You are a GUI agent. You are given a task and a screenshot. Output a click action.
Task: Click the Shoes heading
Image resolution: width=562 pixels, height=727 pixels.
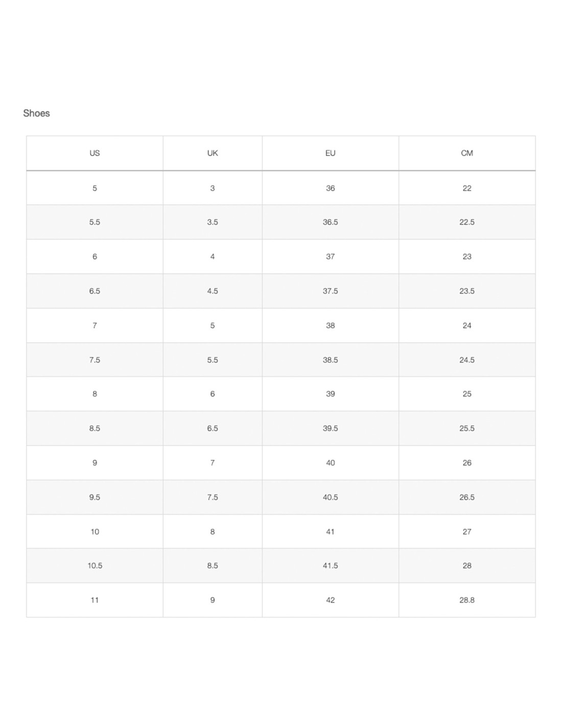point(36,113)
